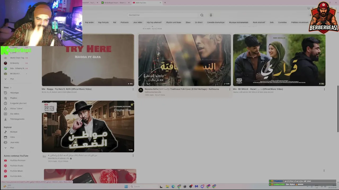Open YouTube Music link

[x=16, y=171]
